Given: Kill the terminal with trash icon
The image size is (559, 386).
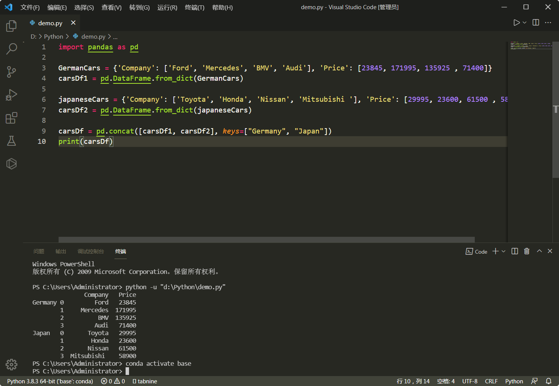Looking at the screenshot, I should (x=527, y=251).
